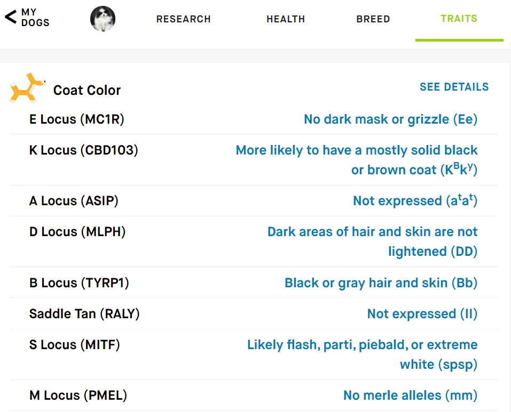Go back using the My Dogs arrow
This screenshot has width=511, height=412.
pos(11,17)
